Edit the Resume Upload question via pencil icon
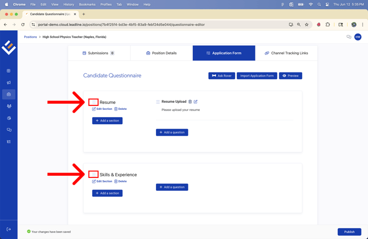The height and width of the screenshot is (239, 368). point(196,102)
